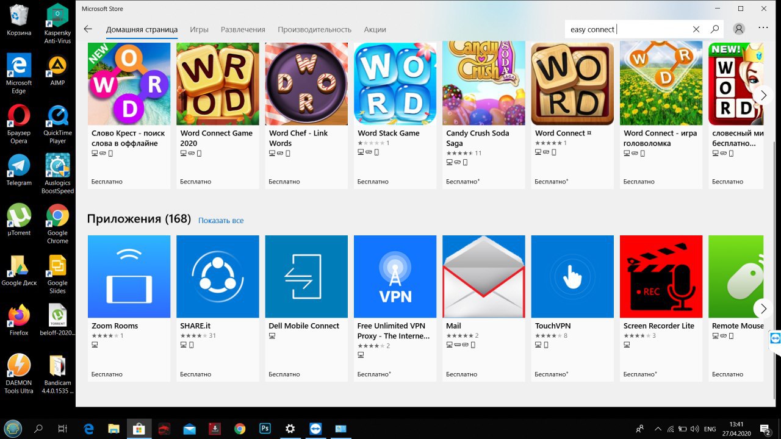
Task: Open Settings gear in the taskbar
Action: (x=290, y=429)
